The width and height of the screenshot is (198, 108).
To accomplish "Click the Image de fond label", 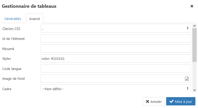I will [13, 78].
